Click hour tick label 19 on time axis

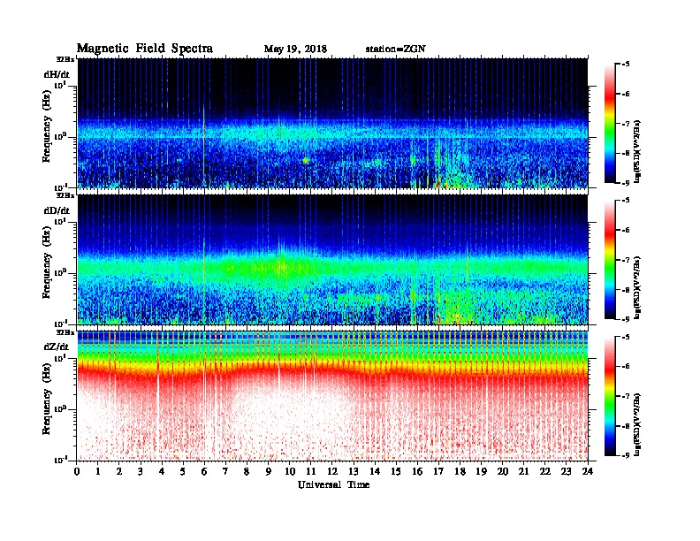point(481,472)
